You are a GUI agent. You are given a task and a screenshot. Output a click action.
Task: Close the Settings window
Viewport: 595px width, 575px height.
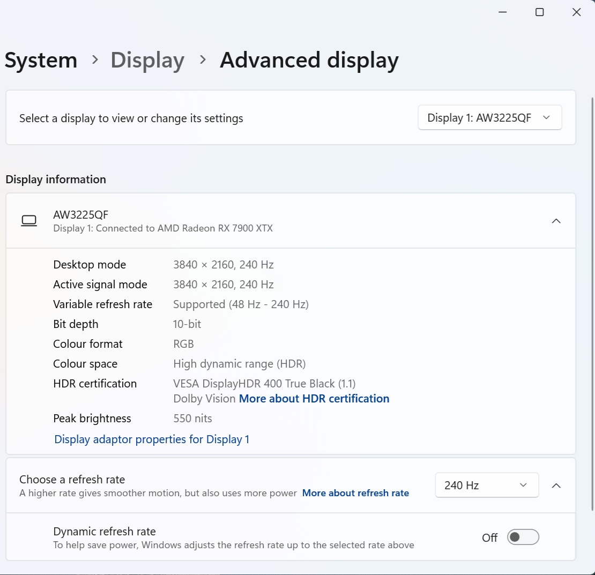coord(576,12)
